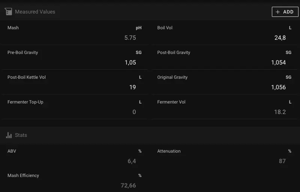Screen dimensions: 300x192
Task: Click the Measured Values beaker icon
Action: pos(8,12)
